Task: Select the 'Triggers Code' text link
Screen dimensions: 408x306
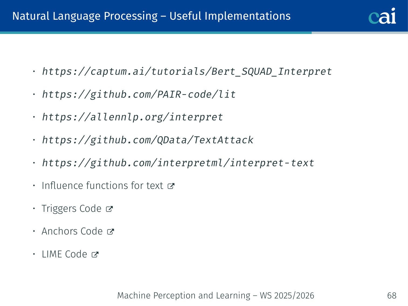Action: [72, 209]
